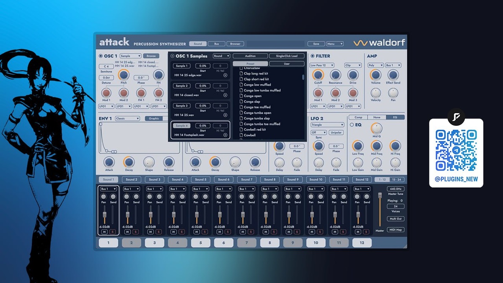503x283 pixels.
Task: Enable the EQ section radio button
Action: (x=352, y=125)
